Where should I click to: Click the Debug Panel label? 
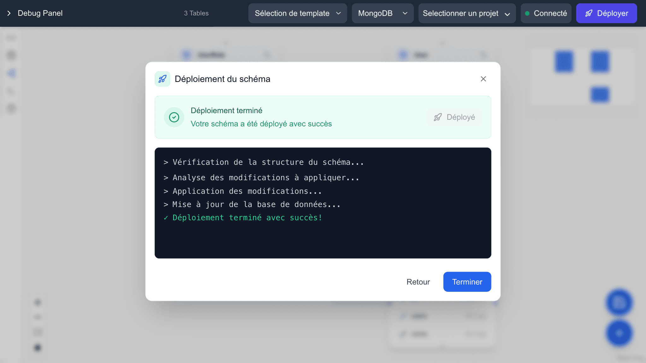click(x=40, y=13)
